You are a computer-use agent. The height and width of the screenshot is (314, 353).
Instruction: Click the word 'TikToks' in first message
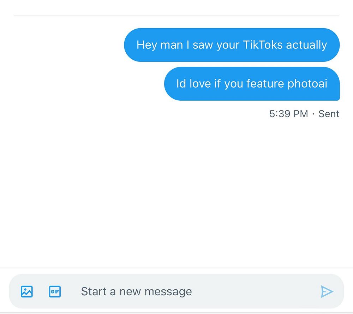[263, 45]
